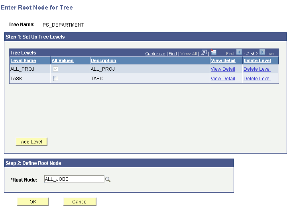Click the Find link
Image resolution: width=291 pixels, height=209 pixels.
coord(173,54)
